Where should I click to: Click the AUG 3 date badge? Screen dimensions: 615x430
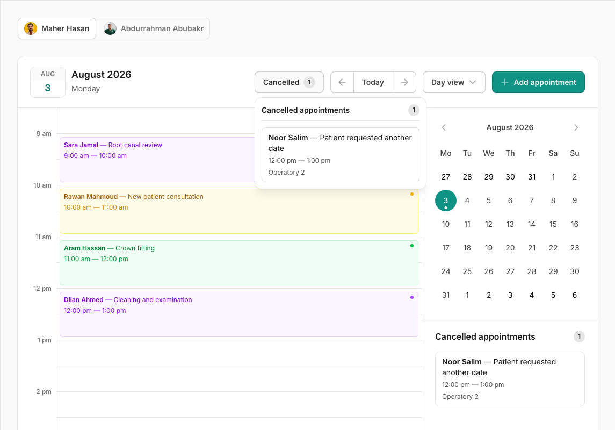click(48, 82)
